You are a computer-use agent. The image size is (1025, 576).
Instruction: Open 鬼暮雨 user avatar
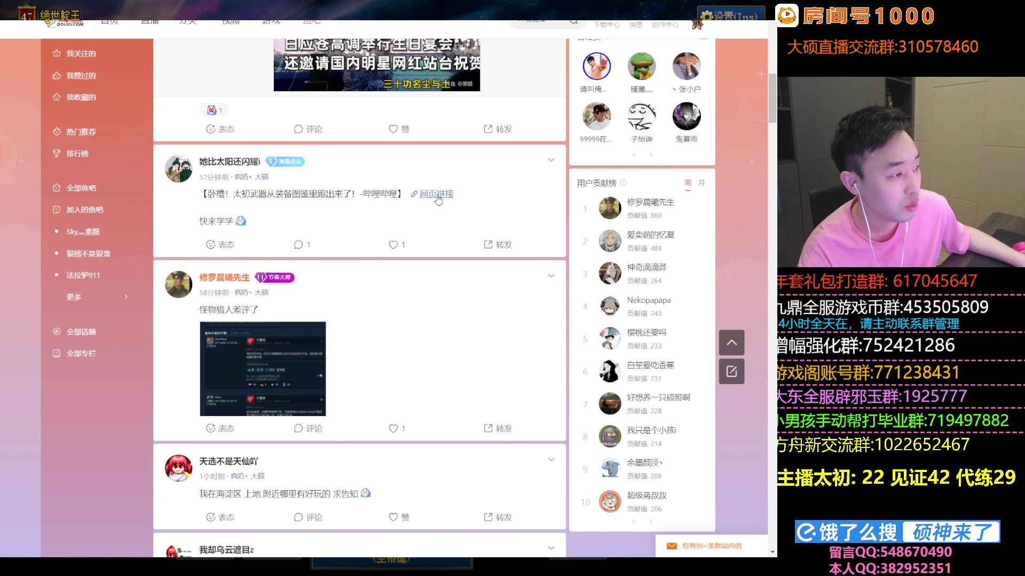687,116
